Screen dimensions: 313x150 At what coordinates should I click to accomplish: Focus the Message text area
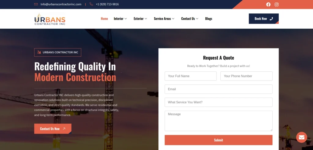tap(218, 121)
